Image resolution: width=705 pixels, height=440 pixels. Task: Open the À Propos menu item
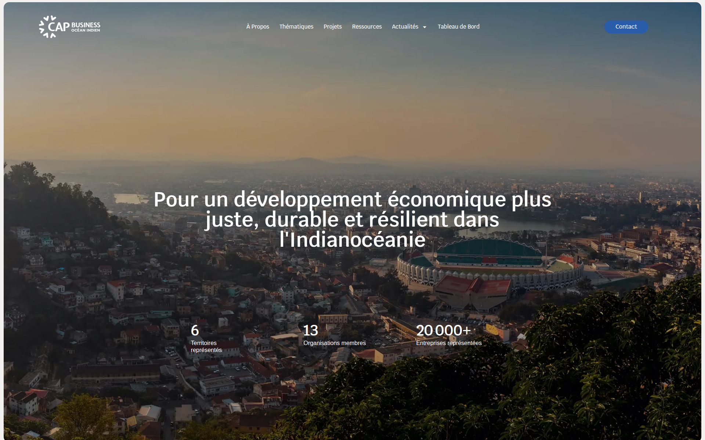pos(258,27)
